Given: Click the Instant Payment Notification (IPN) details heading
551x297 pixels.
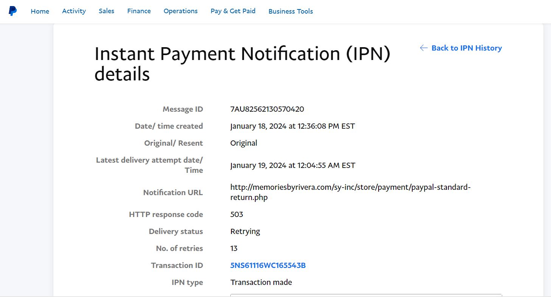Looking at the screenshot, I should click(242, 64).
